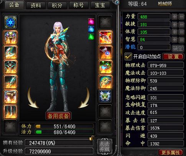Switch to the 资料 tab
Image resolution: width=186 pixels, height=156 pixels.
point(36,5)
